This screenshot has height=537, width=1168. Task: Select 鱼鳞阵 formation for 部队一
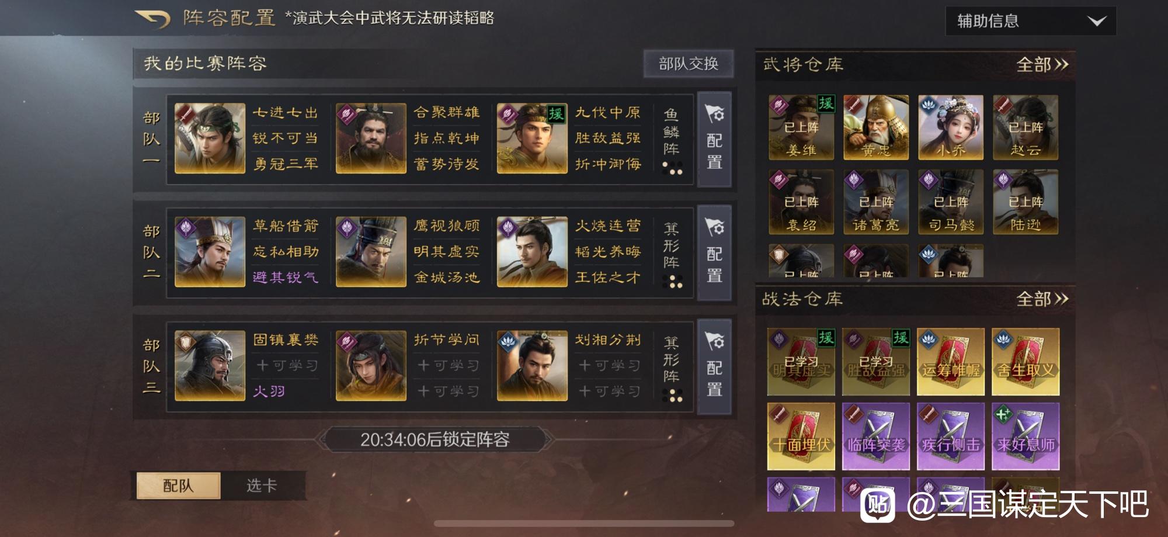tap(672, 140)
